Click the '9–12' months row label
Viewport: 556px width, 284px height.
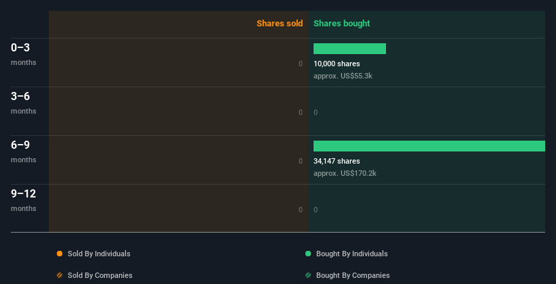(x=24, y=193)
